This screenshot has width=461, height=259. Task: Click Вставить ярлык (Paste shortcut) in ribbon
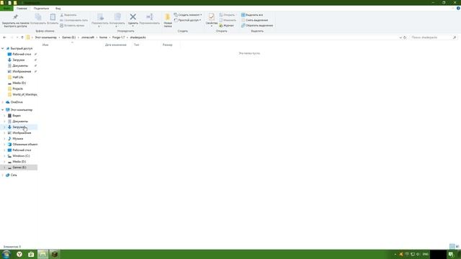(72, 26)
